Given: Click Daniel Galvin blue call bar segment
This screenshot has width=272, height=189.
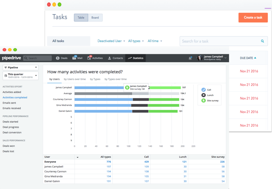Looking at the screenshot, I should [103, 111].
